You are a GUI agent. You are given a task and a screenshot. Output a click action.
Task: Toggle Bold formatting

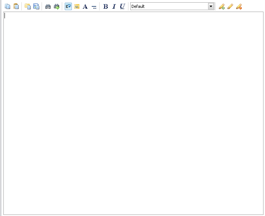click(x=106, y=6)
